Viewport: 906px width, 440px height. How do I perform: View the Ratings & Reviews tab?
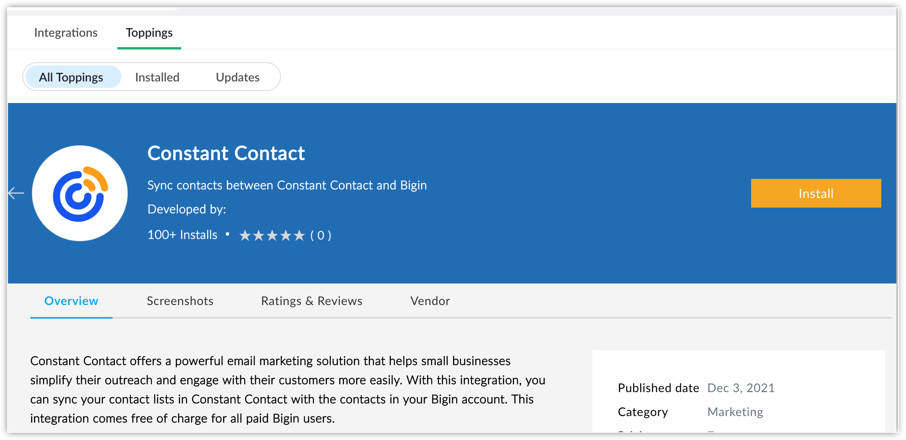coord(312,301)
